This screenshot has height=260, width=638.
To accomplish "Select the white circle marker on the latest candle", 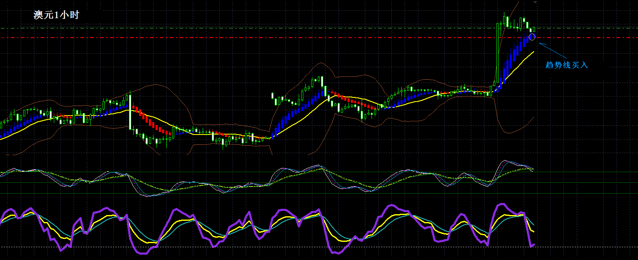I will point(532,37).
